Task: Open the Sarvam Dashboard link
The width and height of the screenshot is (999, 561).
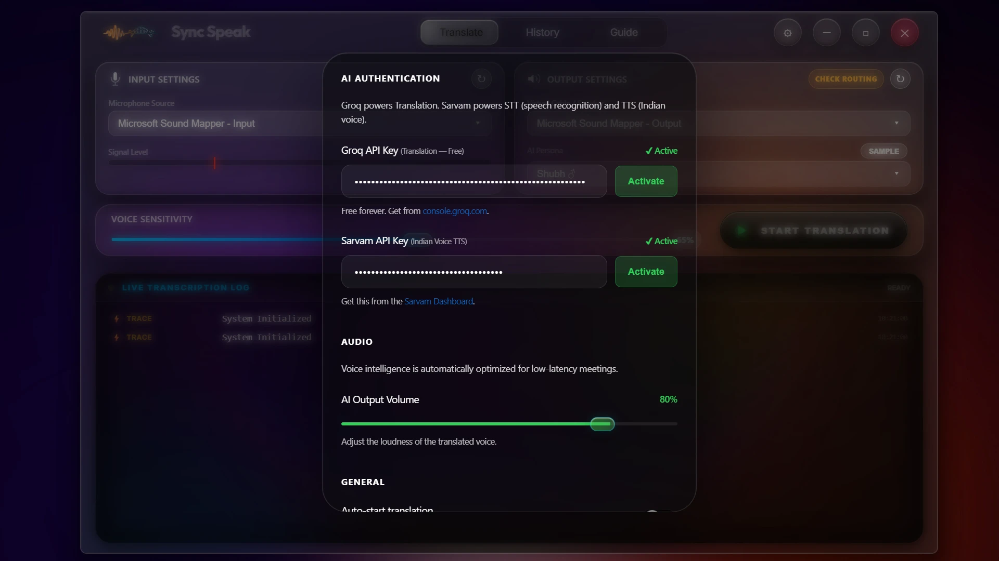Action: click(439, 301)
